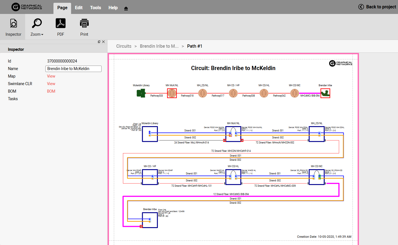Viewport: 398px width, 245px height.
Task: Navigate to the Circuits breadcrumb
Action: pos(124,46)
